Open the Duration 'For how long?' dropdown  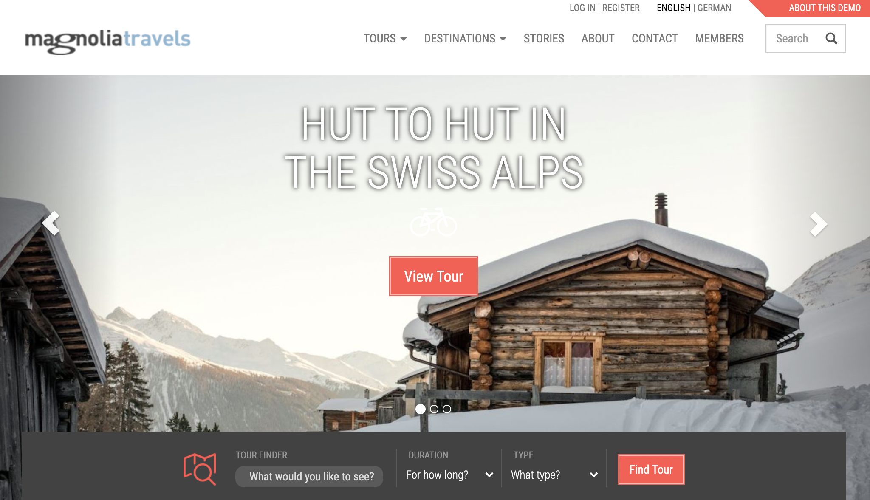(x=449, y=475)
